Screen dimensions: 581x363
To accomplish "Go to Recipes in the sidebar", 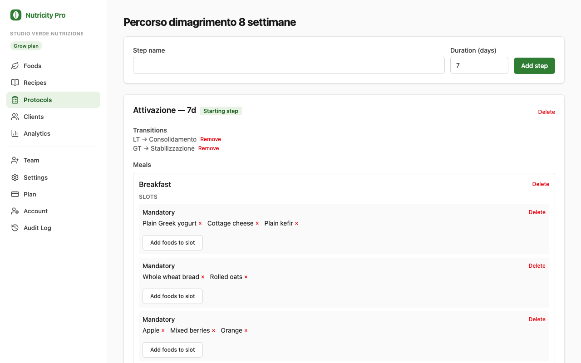I will (53, 83).
